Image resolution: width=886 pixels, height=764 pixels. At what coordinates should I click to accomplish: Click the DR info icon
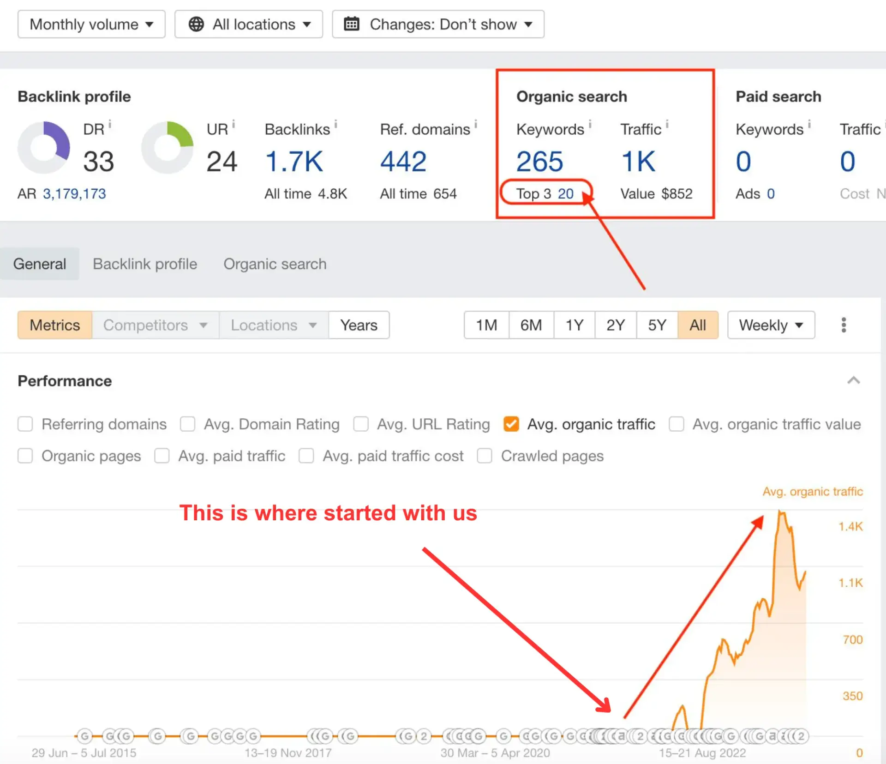pyautogui.click(x=110, y=124)
